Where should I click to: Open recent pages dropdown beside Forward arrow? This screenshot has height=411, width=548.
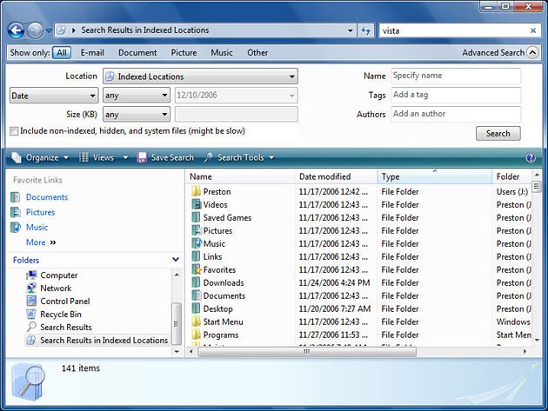click(x=49, y=30)
